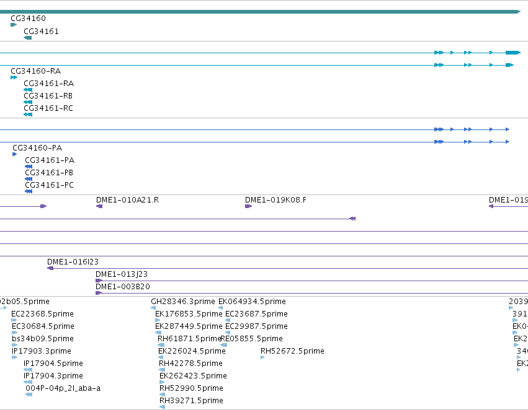
Task: Click the CG34161-PC protein arrow glyph
Action: [x=29, y=192]
